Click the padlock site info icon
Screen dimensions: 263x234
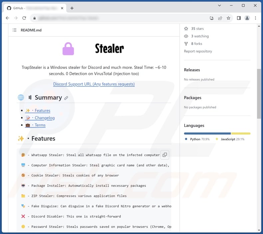[x=35, y=18]
